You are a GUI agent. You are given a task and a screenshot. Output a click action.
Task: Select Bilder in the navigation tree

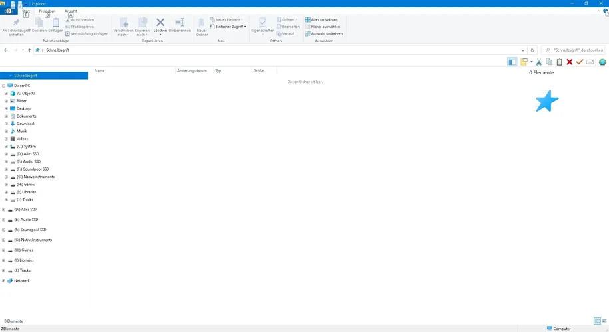(21, 101)
